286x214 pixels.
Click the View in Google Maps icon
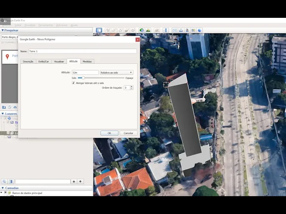point(193,30)
